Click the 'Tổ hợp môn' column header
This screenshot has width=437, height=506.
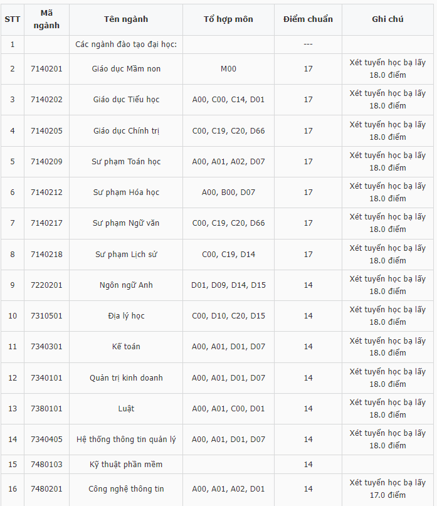click(228, 19)
